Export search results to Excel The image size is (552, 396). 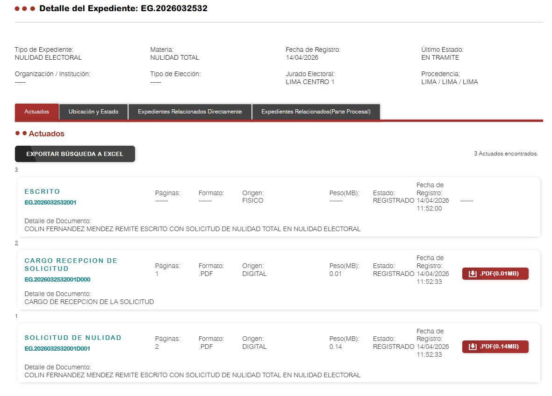[75, 154]
